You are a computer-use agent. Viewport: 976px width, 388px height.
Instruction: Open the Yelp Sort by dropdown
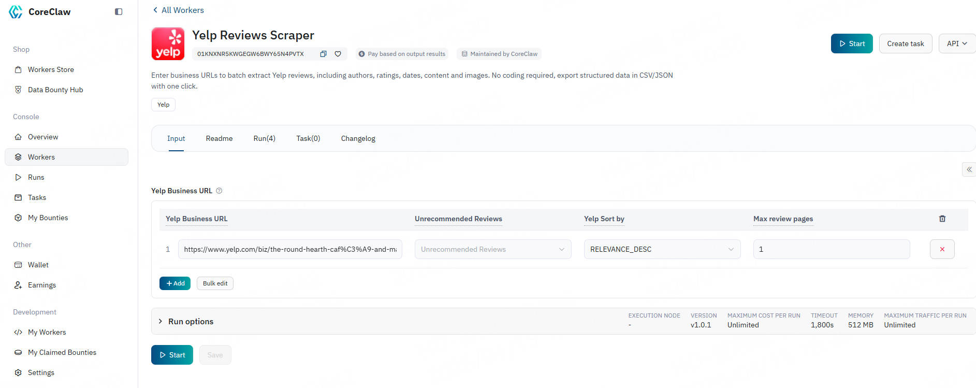click(x=662, y=249)
